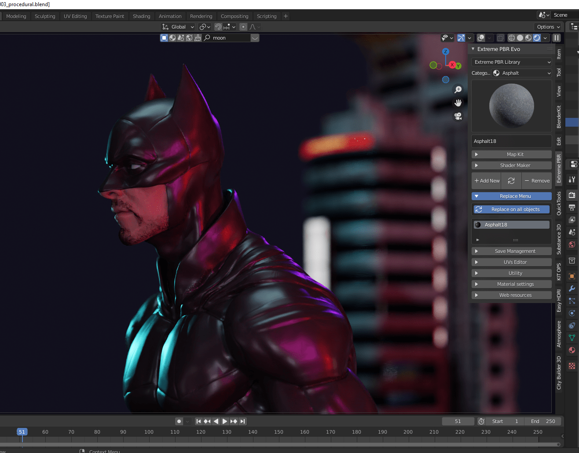Screen dimensions: 579x453
Task: Click the pan view hand gizmo
Action: click(458, 103)
